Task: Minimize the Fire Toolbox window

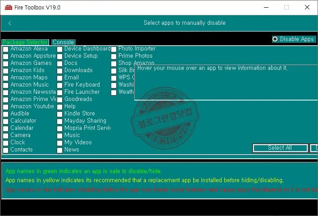Action: tap(266, 8)
